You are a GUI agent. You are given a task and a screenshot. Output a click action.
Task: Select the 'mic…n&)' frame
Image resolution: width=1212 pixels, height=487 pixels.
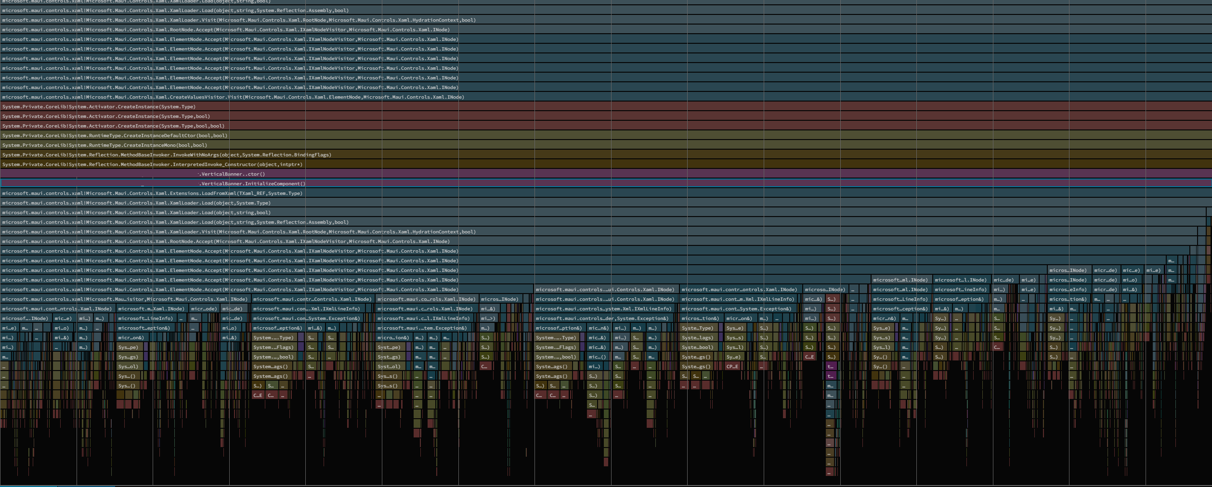pyautogui.click(x=599, y=328)
